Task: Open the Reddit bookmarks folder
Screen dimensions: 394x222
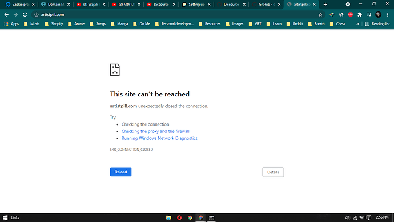Action: click(x=295, y=23)
